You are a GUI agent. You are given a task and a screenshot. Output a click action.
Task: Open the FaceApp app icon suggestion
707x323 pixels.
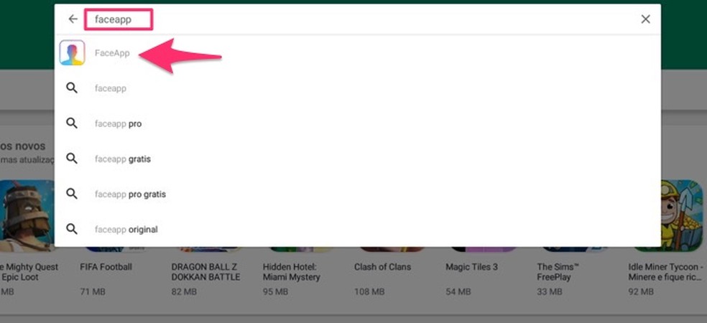coord(72,53)
